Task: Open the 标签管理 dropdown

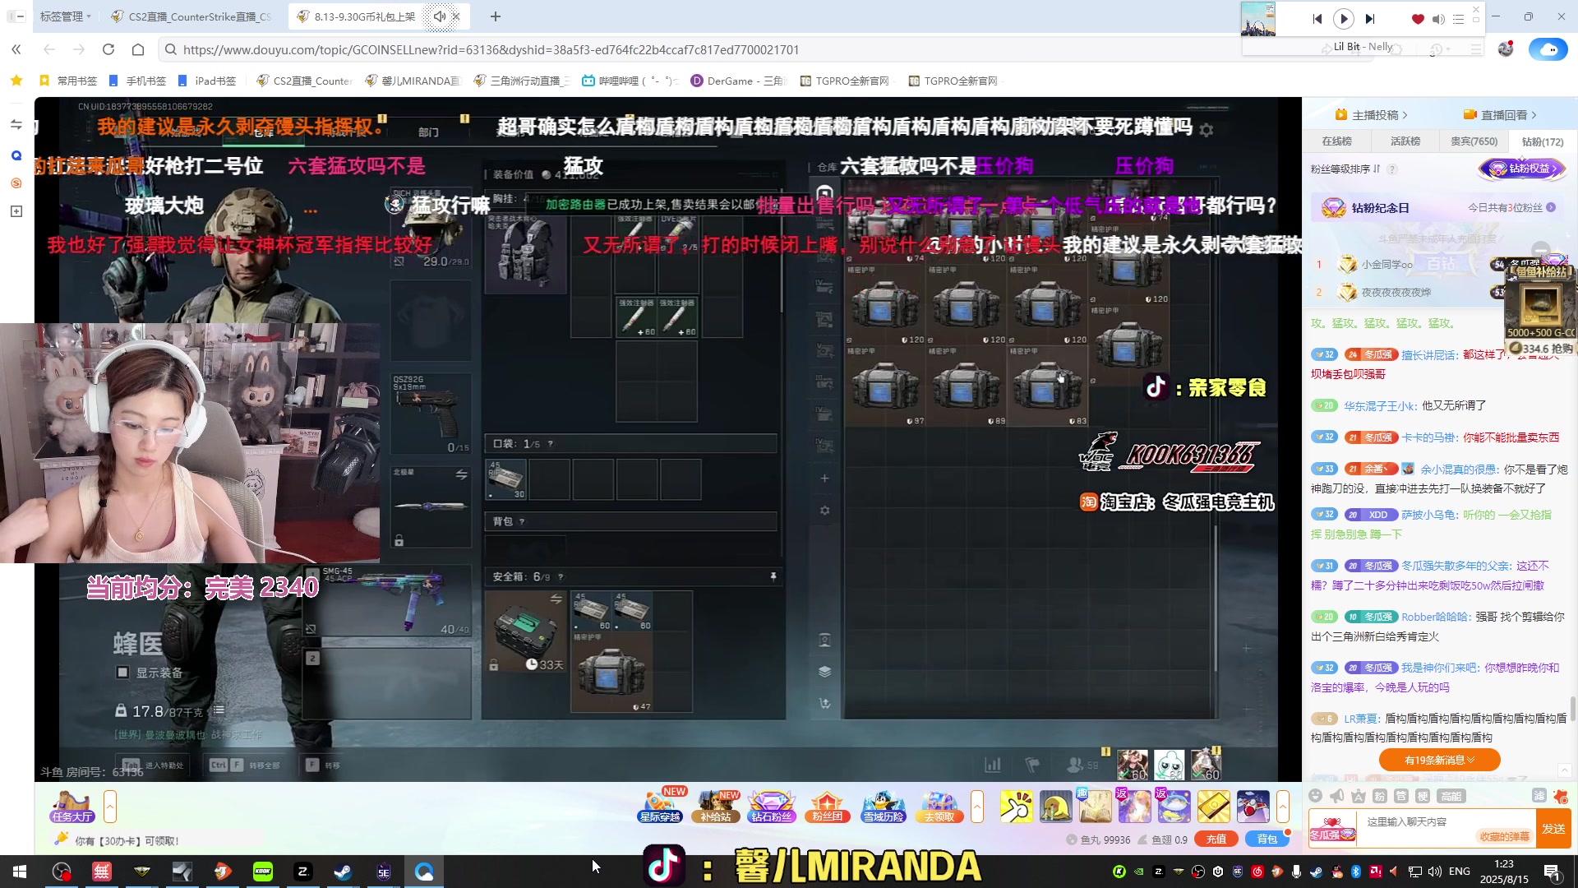Action: [64, 16]
